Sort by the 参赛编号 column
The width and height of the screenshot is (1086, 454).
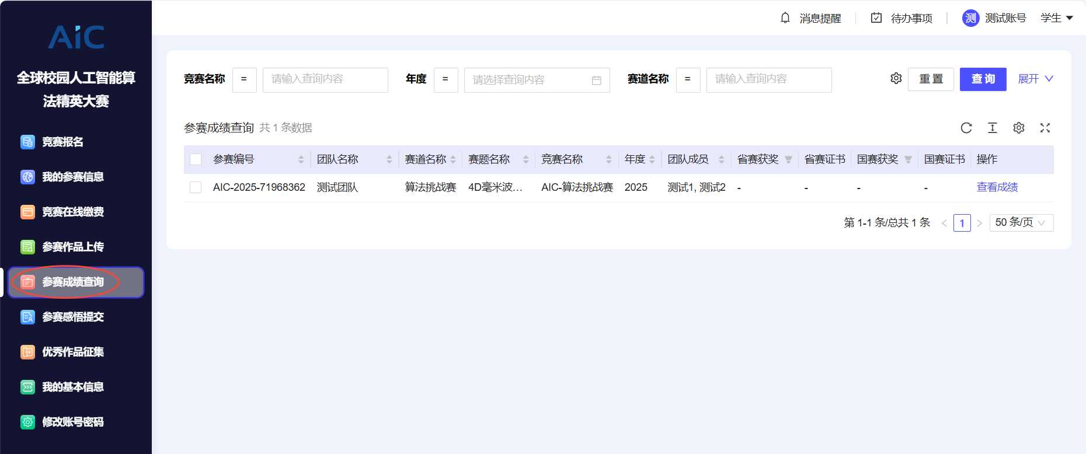(x=301, y=159)
